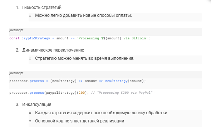
Task: Click 'paypalStrategy' argument in code
Action: [x=60, y=93]
